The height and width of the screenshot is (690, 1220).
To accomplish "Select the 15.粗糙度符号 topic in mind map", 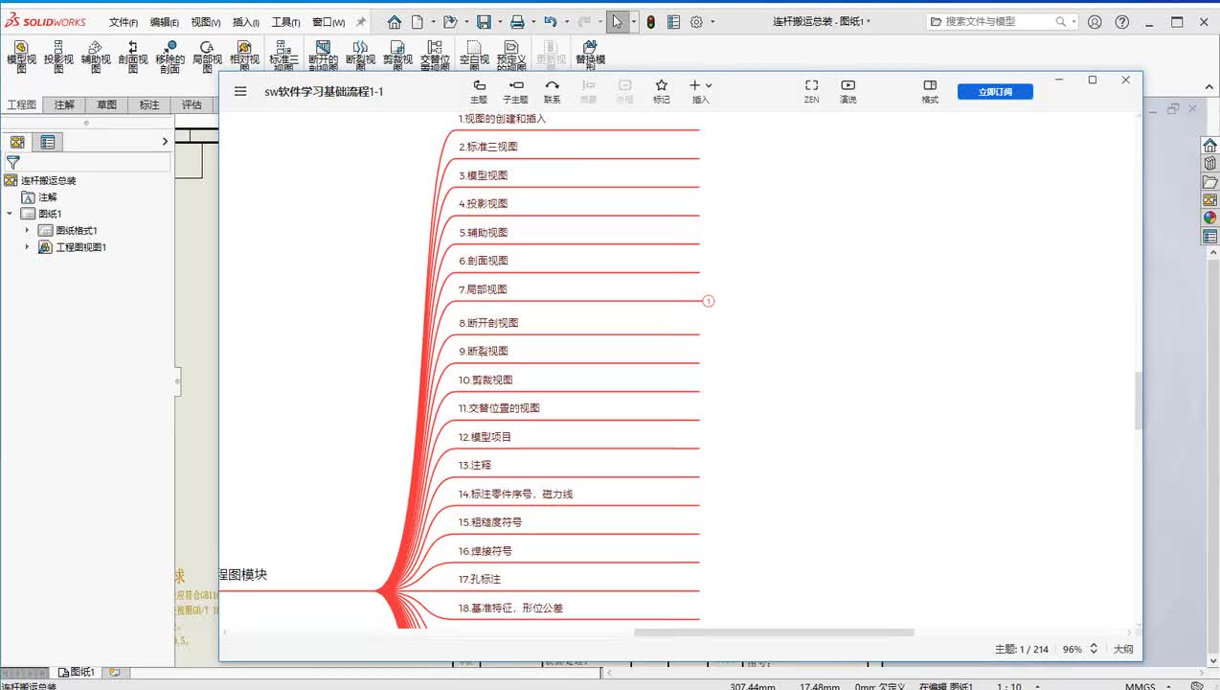I will (490, 522).
